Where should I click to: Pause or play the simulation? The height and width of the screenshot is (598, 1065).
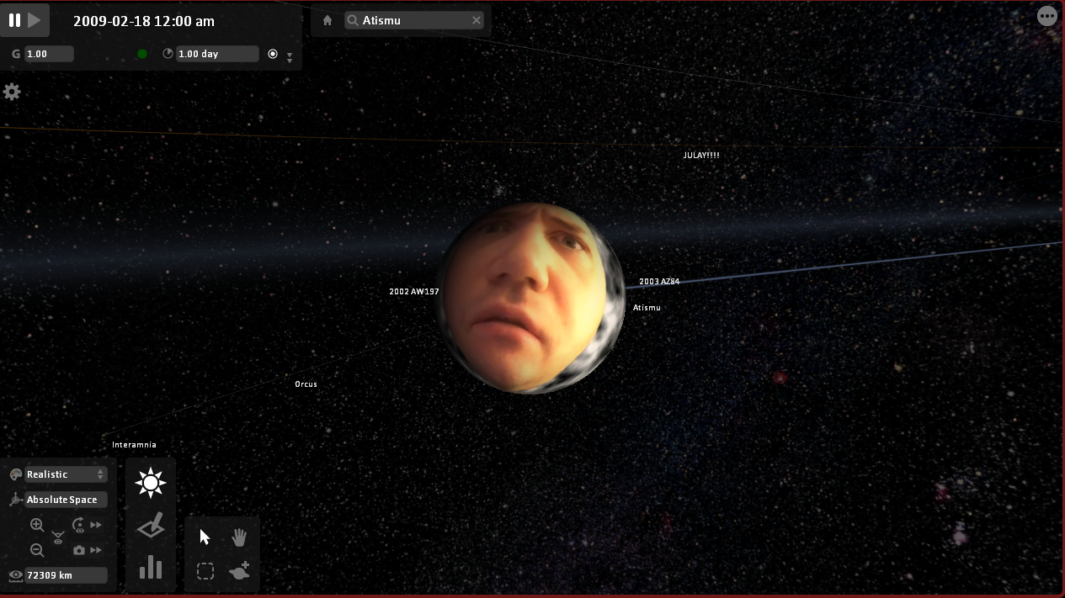24,20
